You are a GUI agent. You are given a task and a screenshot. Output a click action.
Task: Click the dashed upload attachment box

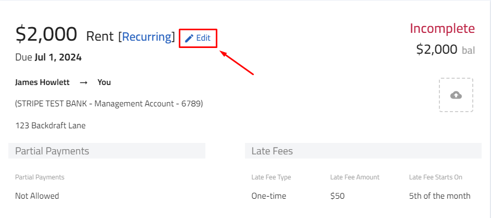(456, 95)
